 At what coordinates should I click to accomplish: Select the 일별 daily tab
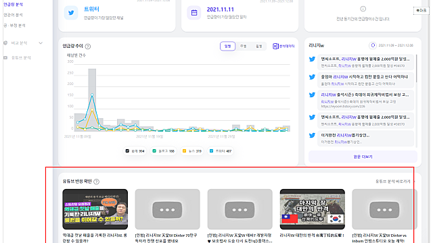[227, 47]
